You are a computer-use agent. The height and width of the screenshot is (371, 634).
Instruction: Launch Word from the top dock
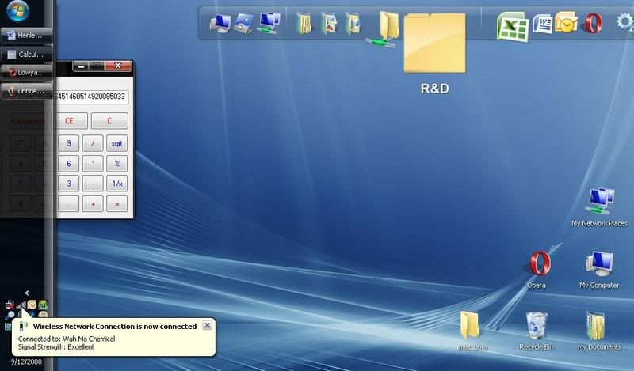pyautogui.click(x=543, y=24)
